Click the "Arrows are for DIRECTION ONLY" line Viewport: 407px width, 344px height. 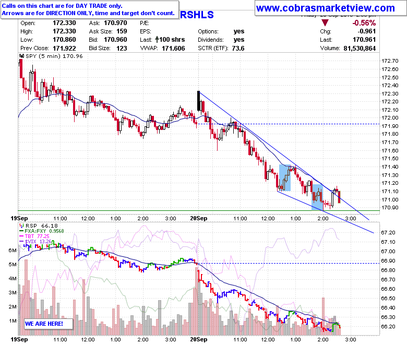coord(88,13)
